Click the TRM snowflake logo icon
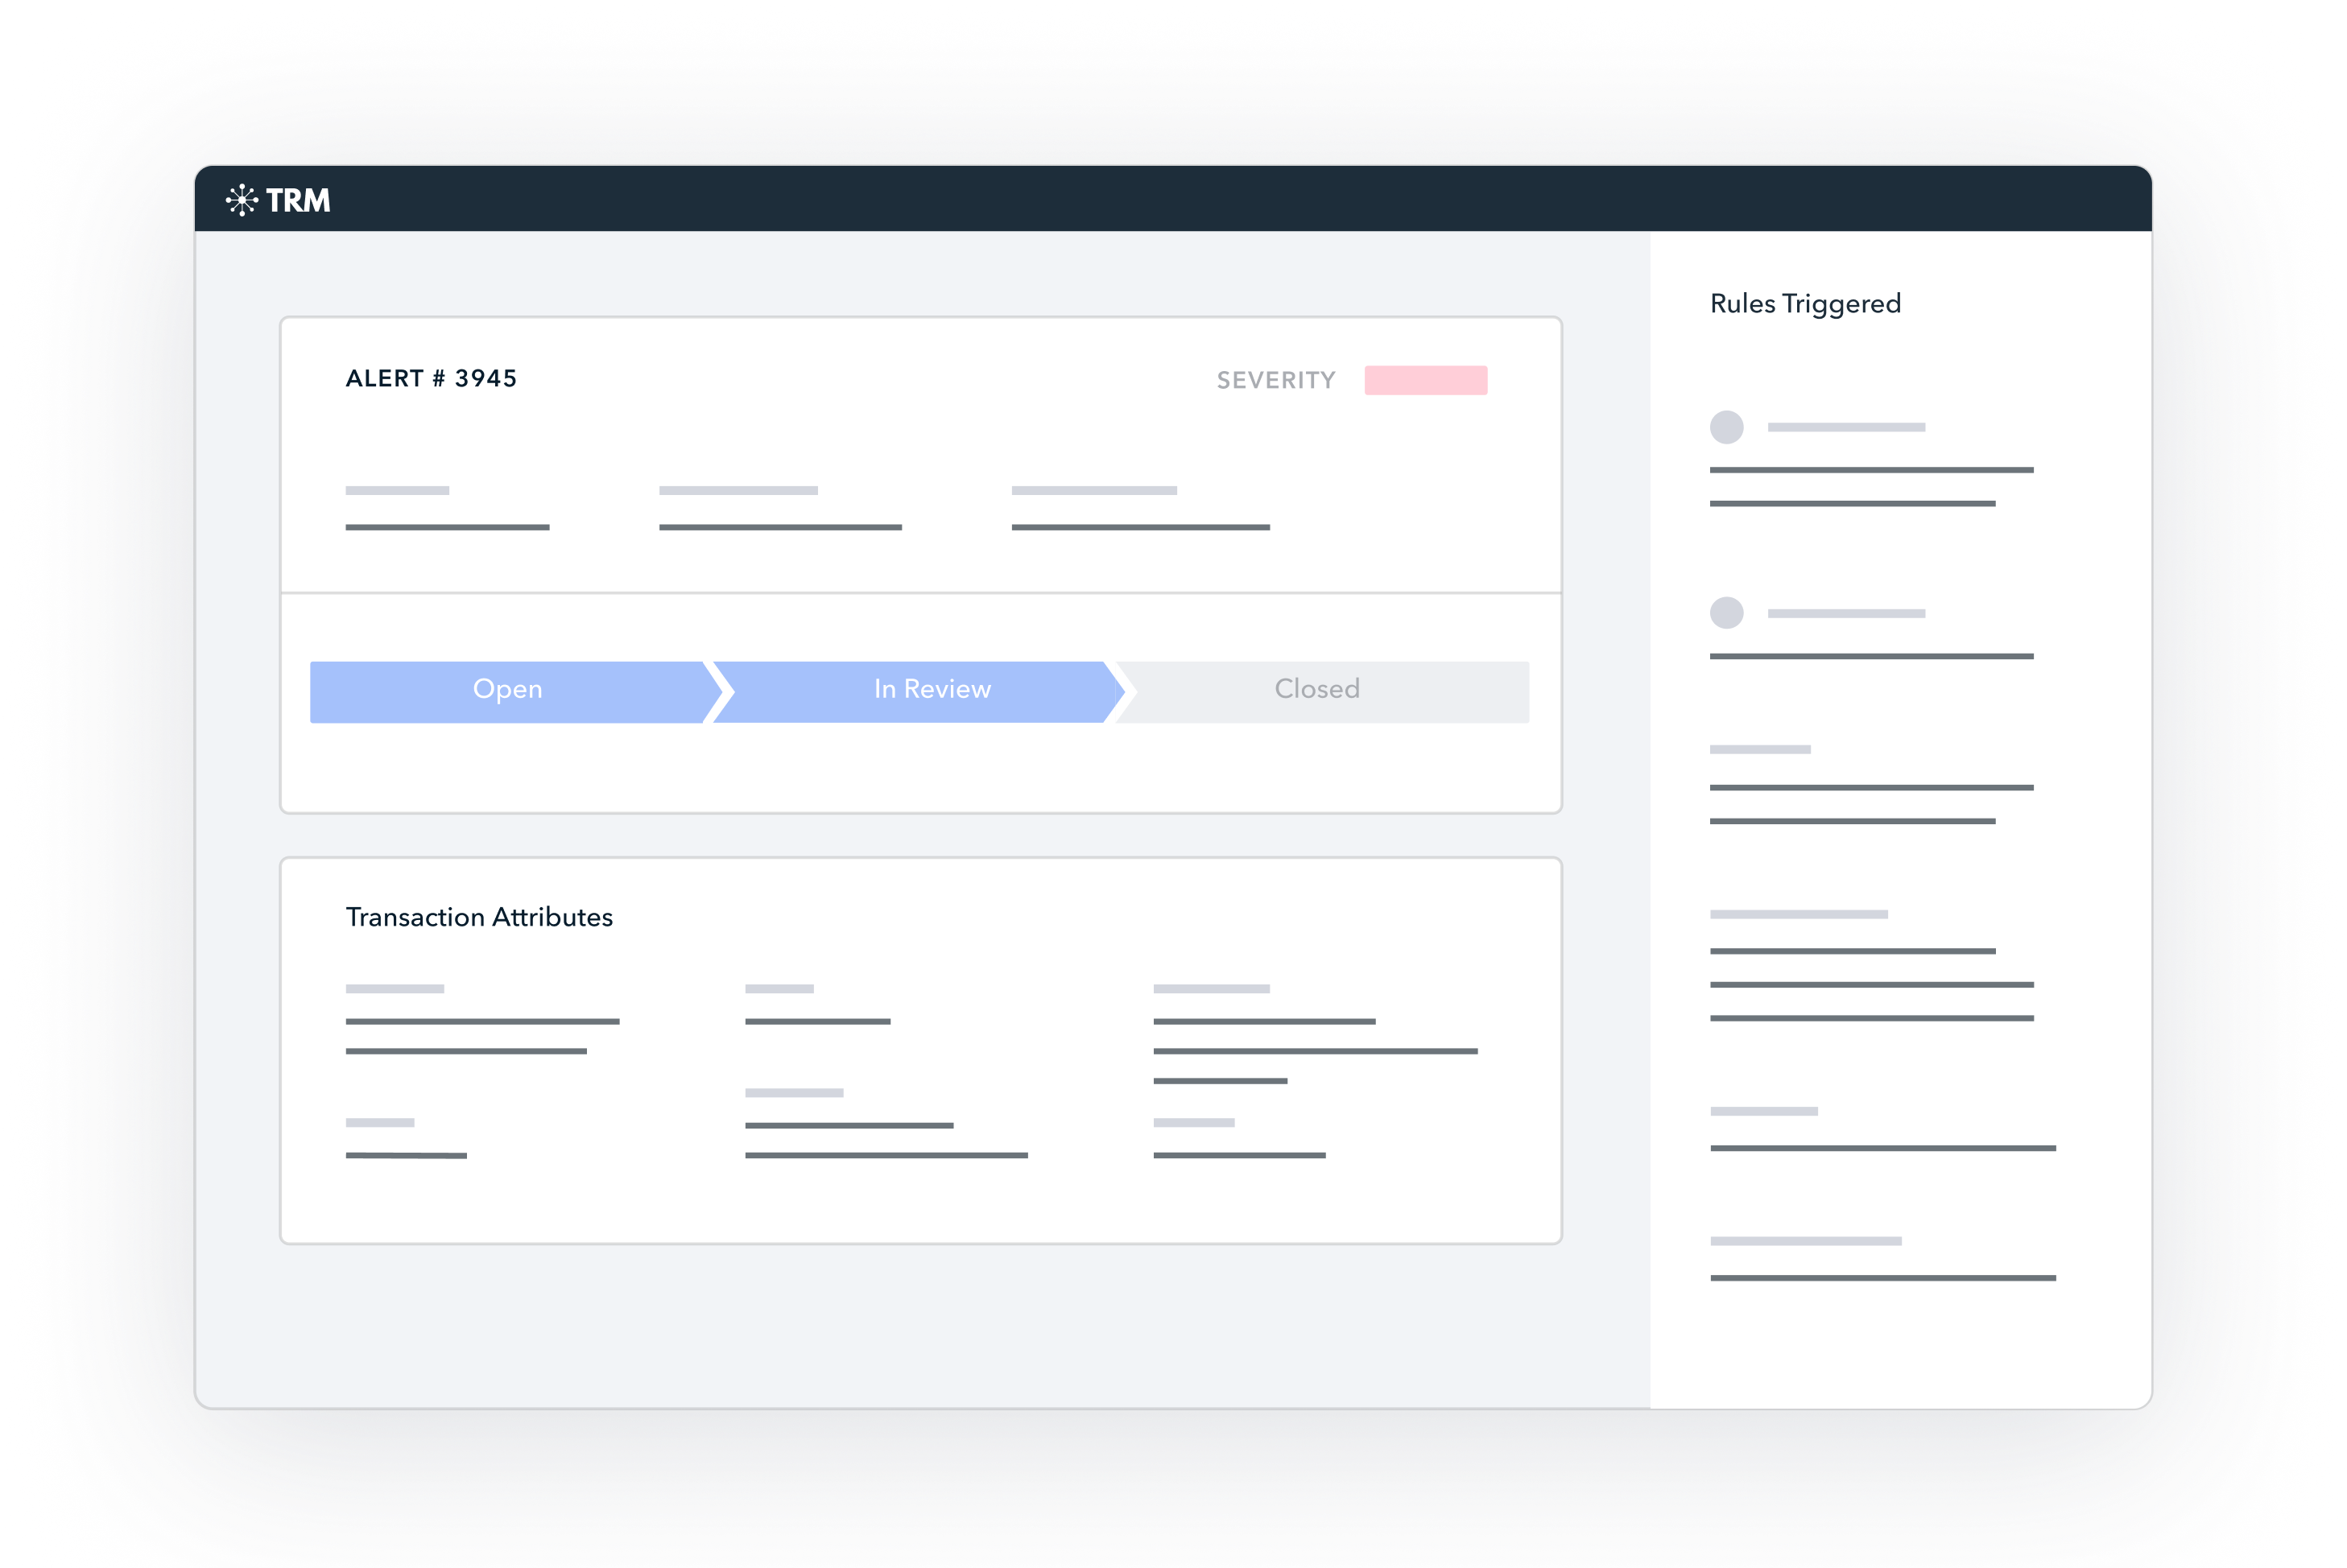This screenshot has width=2347, height=1568. (x=241, y=200)
